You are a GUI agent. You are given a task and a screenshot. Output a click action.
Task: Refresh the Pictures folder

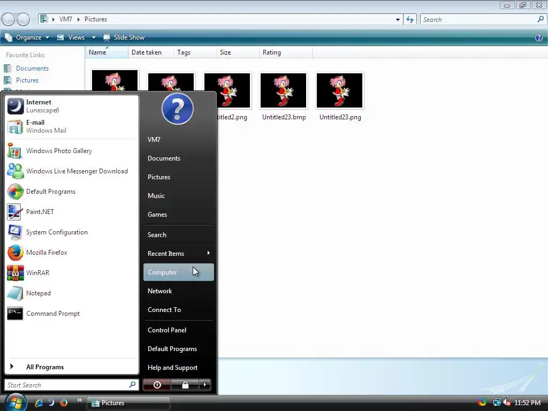pyautogui.click(x=410, y=20)
